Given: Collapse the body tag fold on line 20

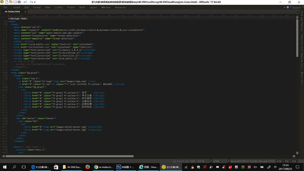Looking at the screenshot, I should tap(6, 73).
